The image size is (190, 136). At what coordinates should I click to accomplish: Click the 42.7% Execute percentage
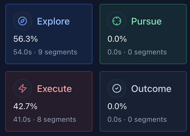pos(25,106)
